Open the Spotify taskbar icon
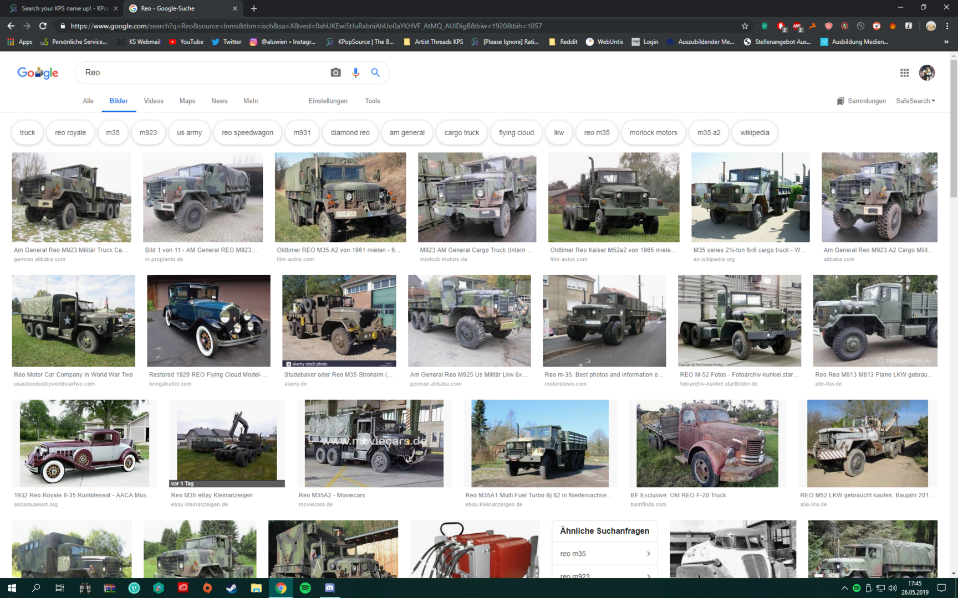 (x=305, y=588)
